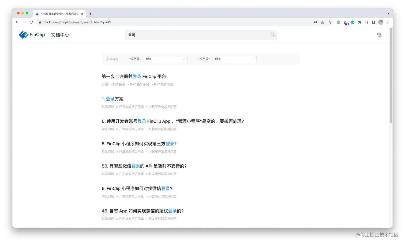Screen dimensions: 405x244
Task: Go back with browser back arrow
Action: 17,22
